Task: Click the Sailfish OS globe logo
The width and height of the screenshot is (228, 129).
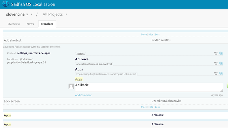Action: click(x=6, y=4)
